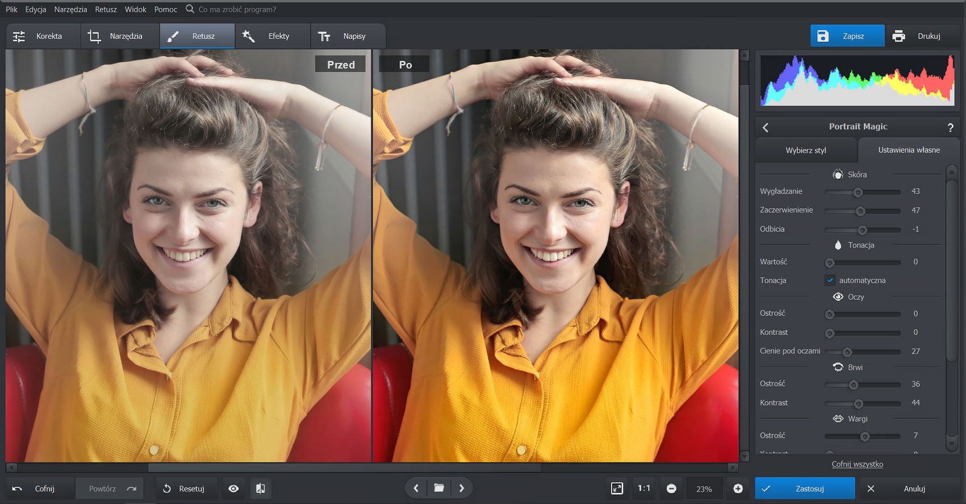The width and height of the screenshot is (966, 504).
Task: Open the Pomoc menu
Action: 166,10
